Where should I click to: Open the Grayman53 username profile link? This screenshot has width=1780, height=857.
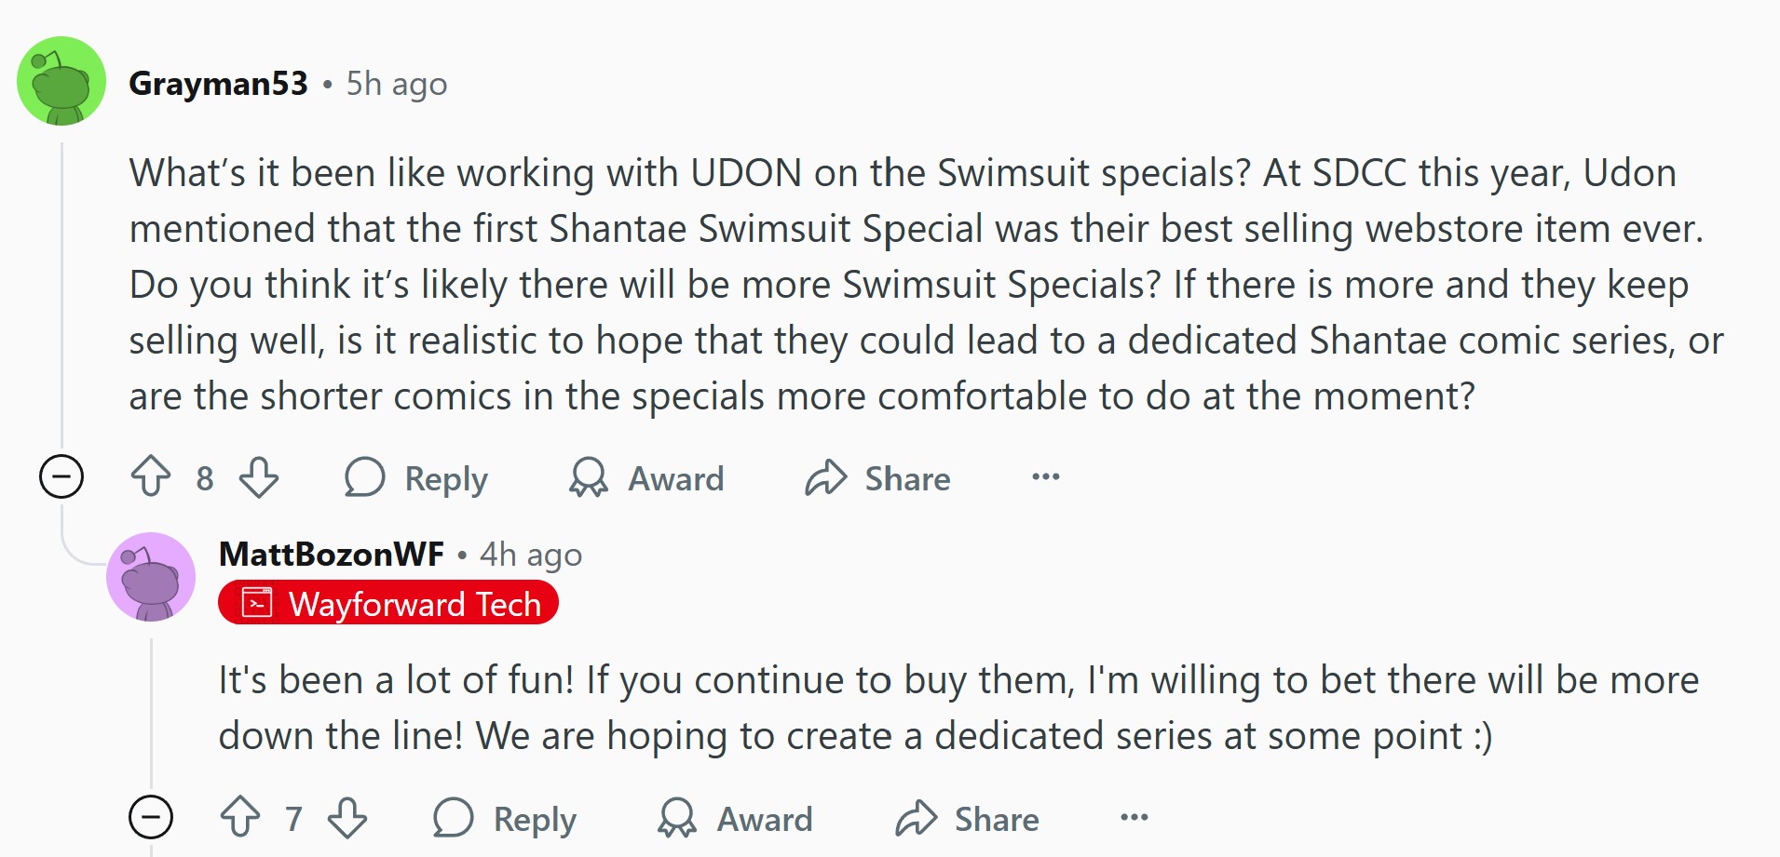(218, 84)
